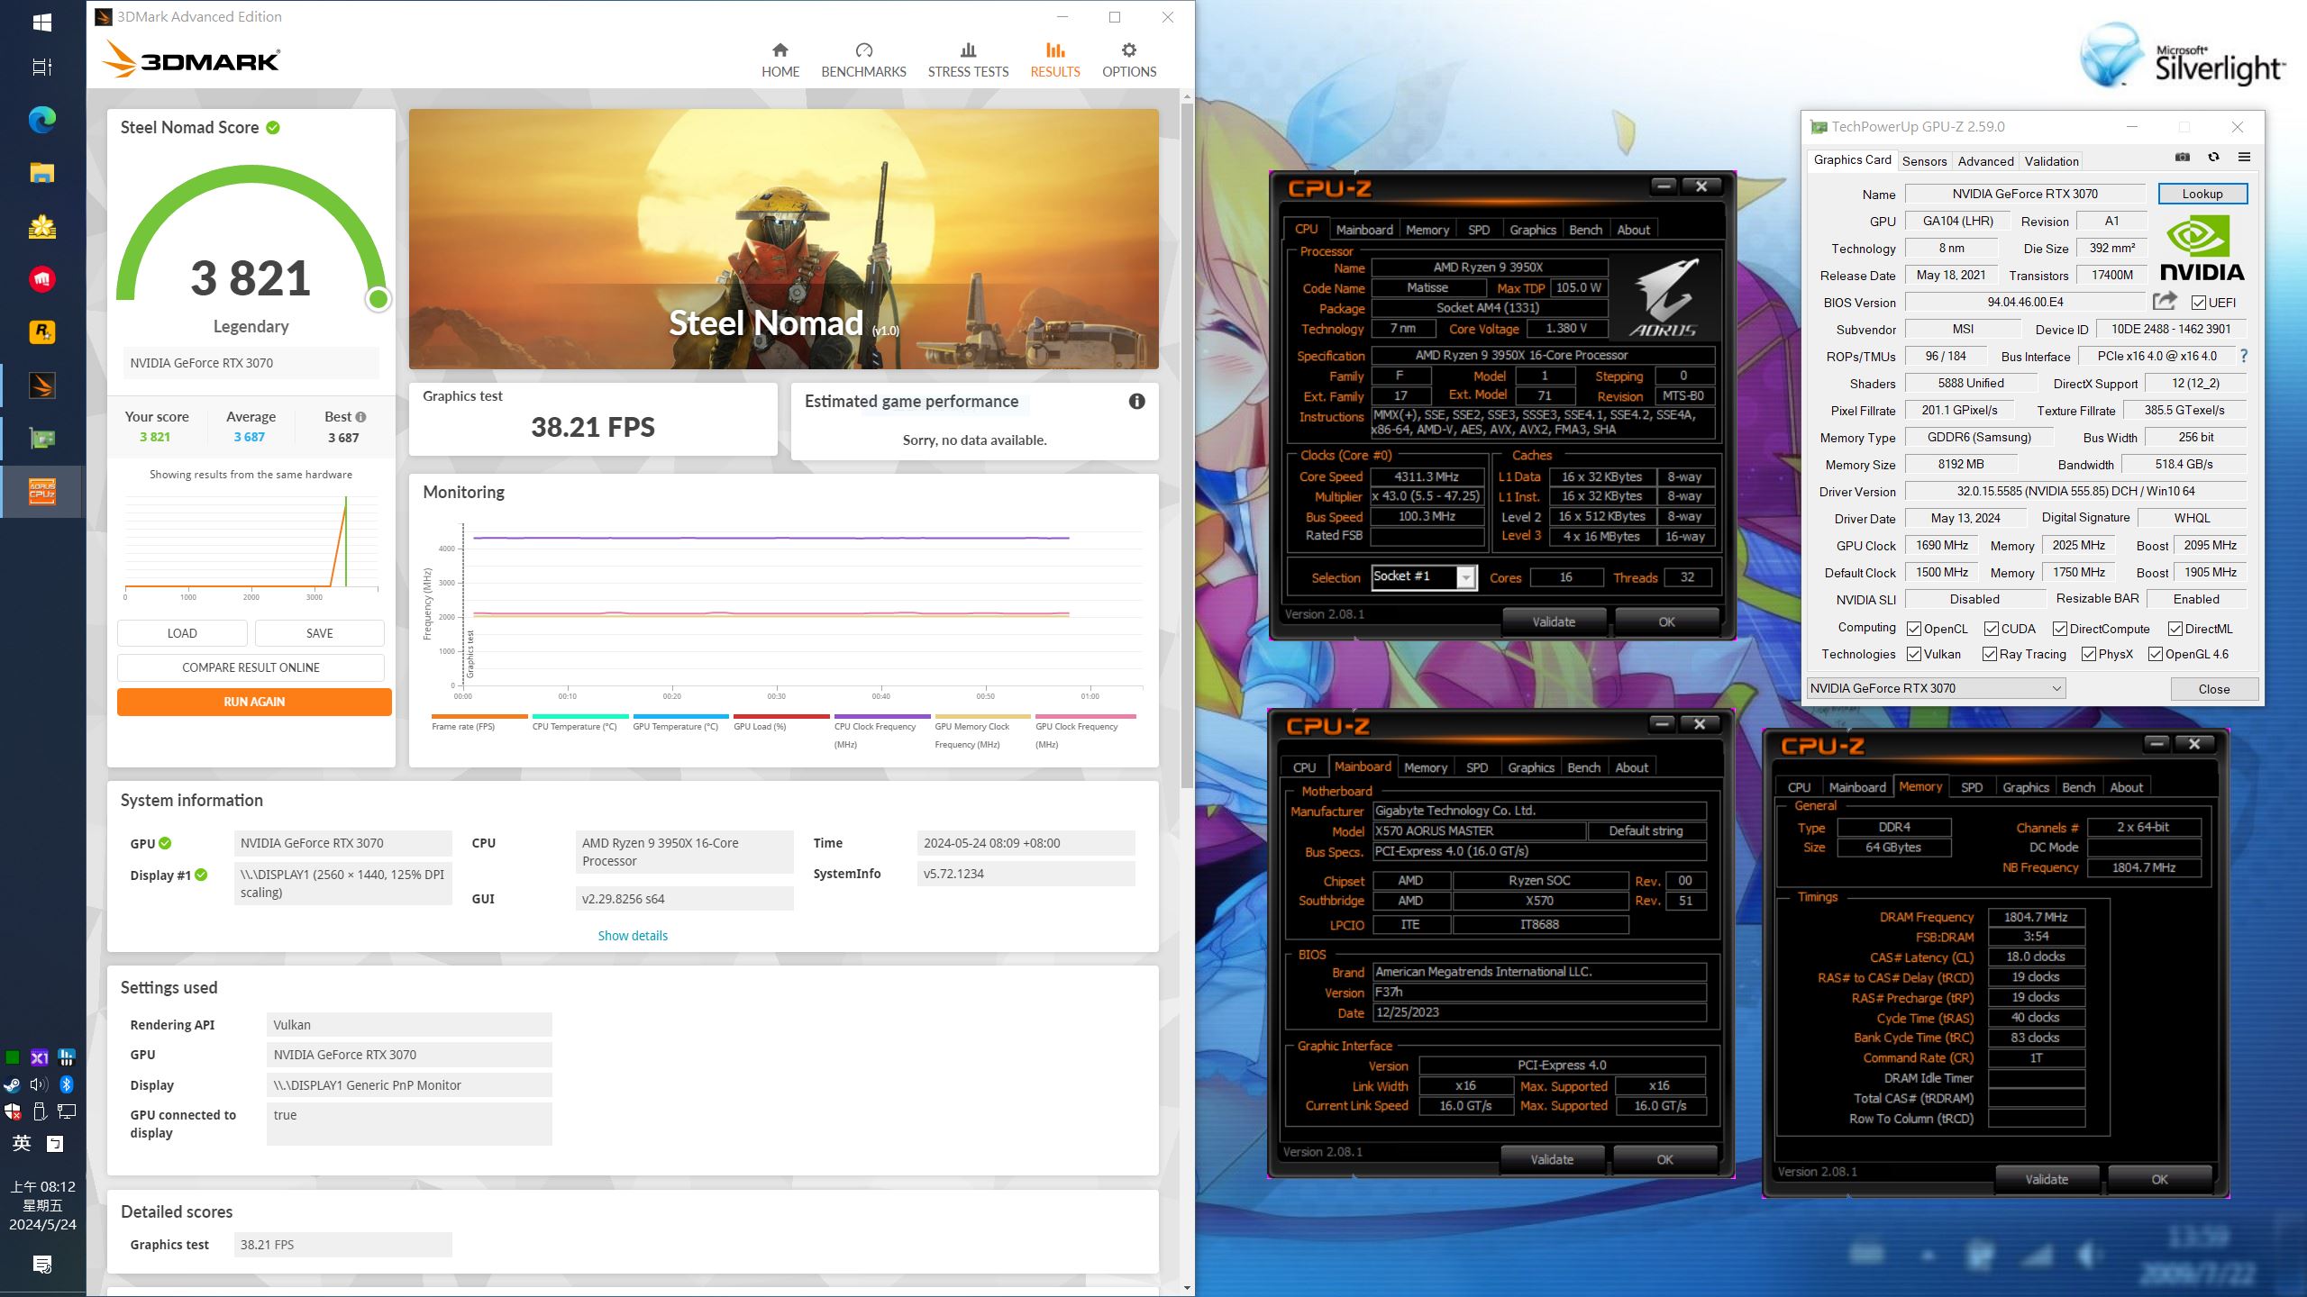Open the volume tray icon

(40, 1084)
